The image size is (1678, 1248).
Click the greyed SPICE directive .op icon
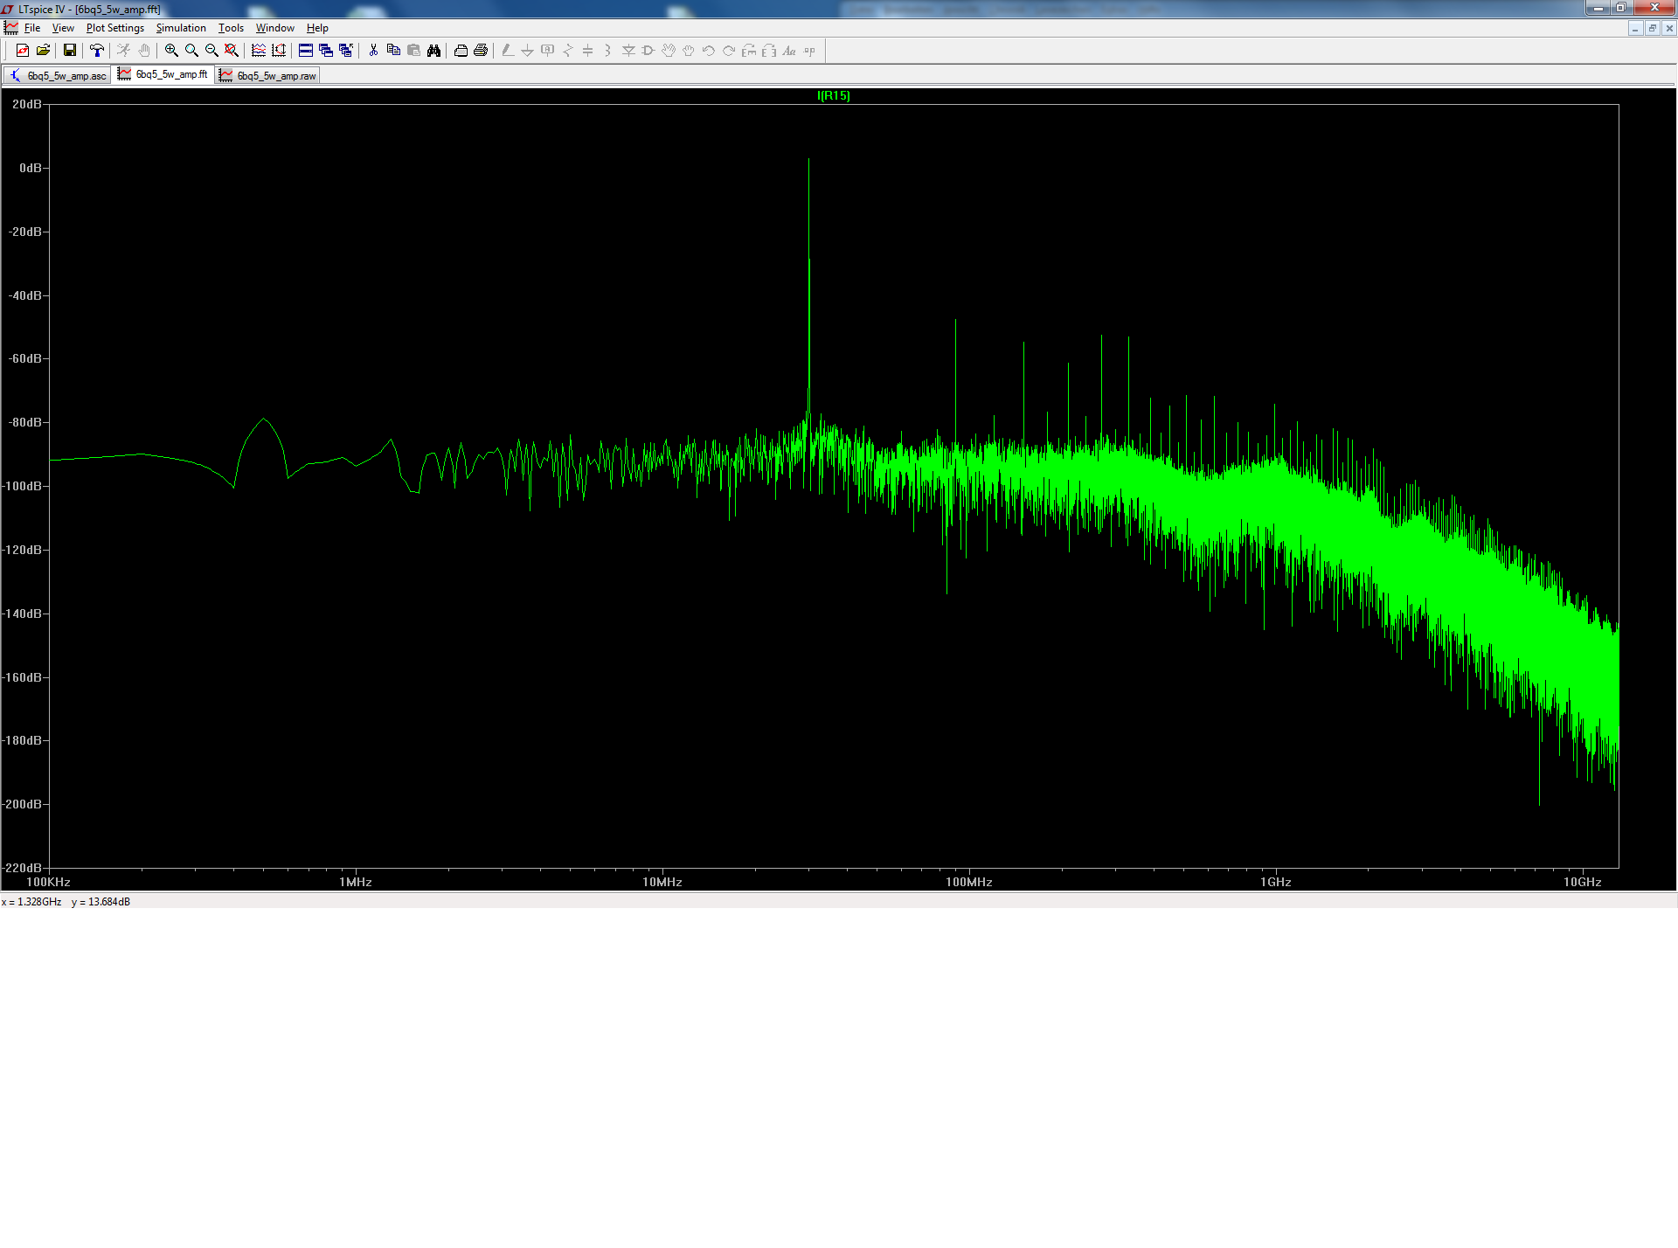(809, 51)
